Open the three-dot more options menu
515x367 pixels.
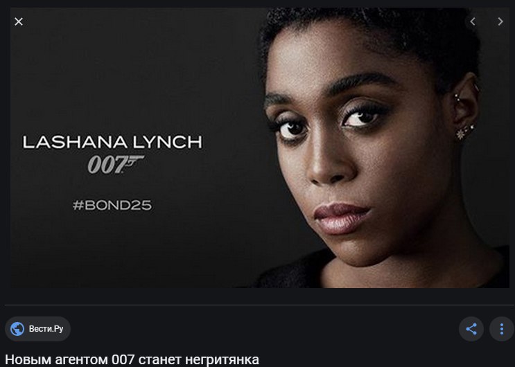(502, 329)
